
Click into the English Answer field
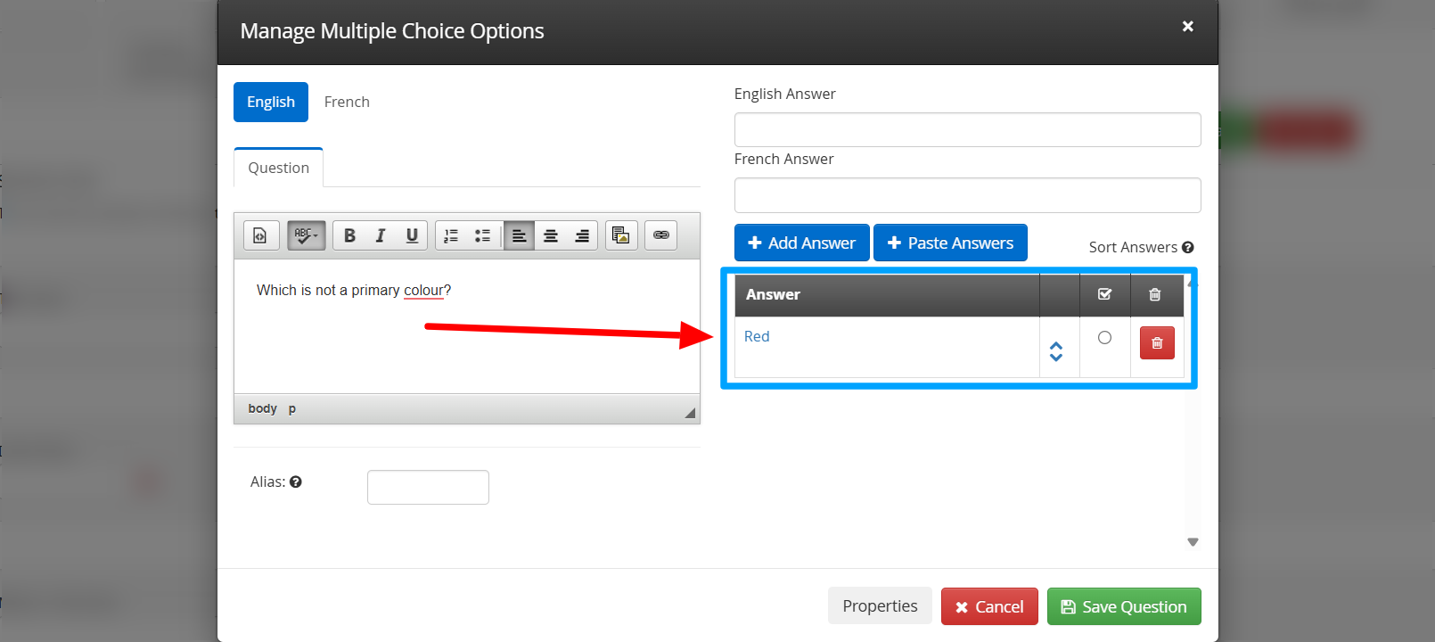point(967,130)
